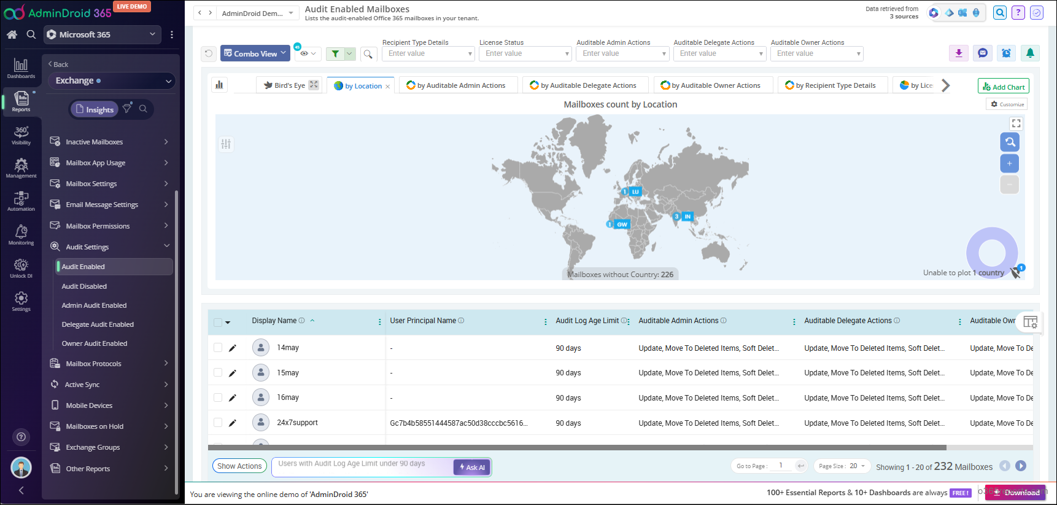Open the Auditable Admin Actions filter dropdown

[622, 53]
